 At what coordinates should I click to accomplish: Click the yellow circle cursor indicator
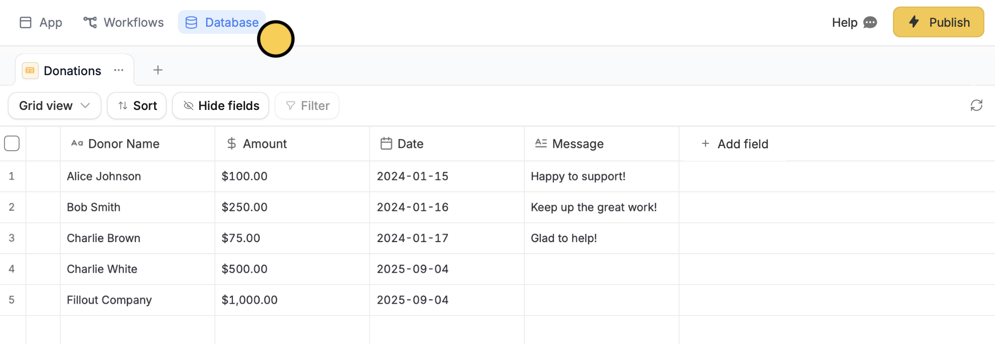click(275, 39)
